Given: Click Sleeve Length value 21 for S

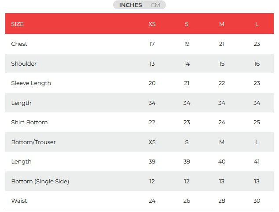Looking at the screenshot, I should click(187, 83).
